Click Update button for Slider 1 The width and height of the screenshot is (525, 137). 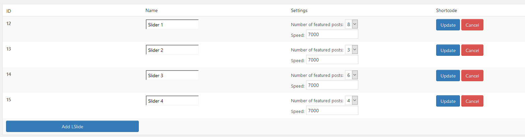pos(448,25)
